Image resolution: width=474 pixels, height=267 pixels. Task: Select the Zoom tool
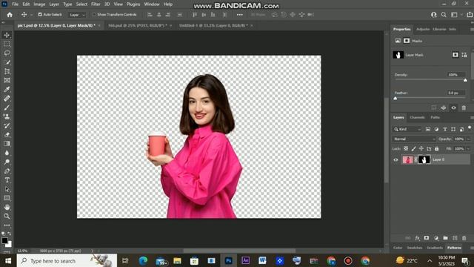tap(7, 216)
